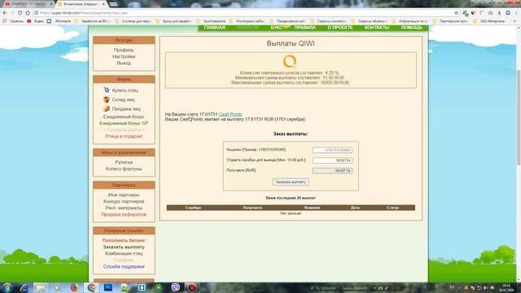The height and width of the screenshot is (293, 521).
Task: Open the 'ПРАВИЛА' menu item
Action: (304, 28)
